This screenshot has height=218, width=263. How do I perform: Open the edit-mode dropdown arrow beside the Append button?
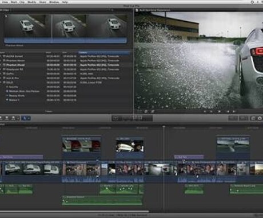(18, 118)
